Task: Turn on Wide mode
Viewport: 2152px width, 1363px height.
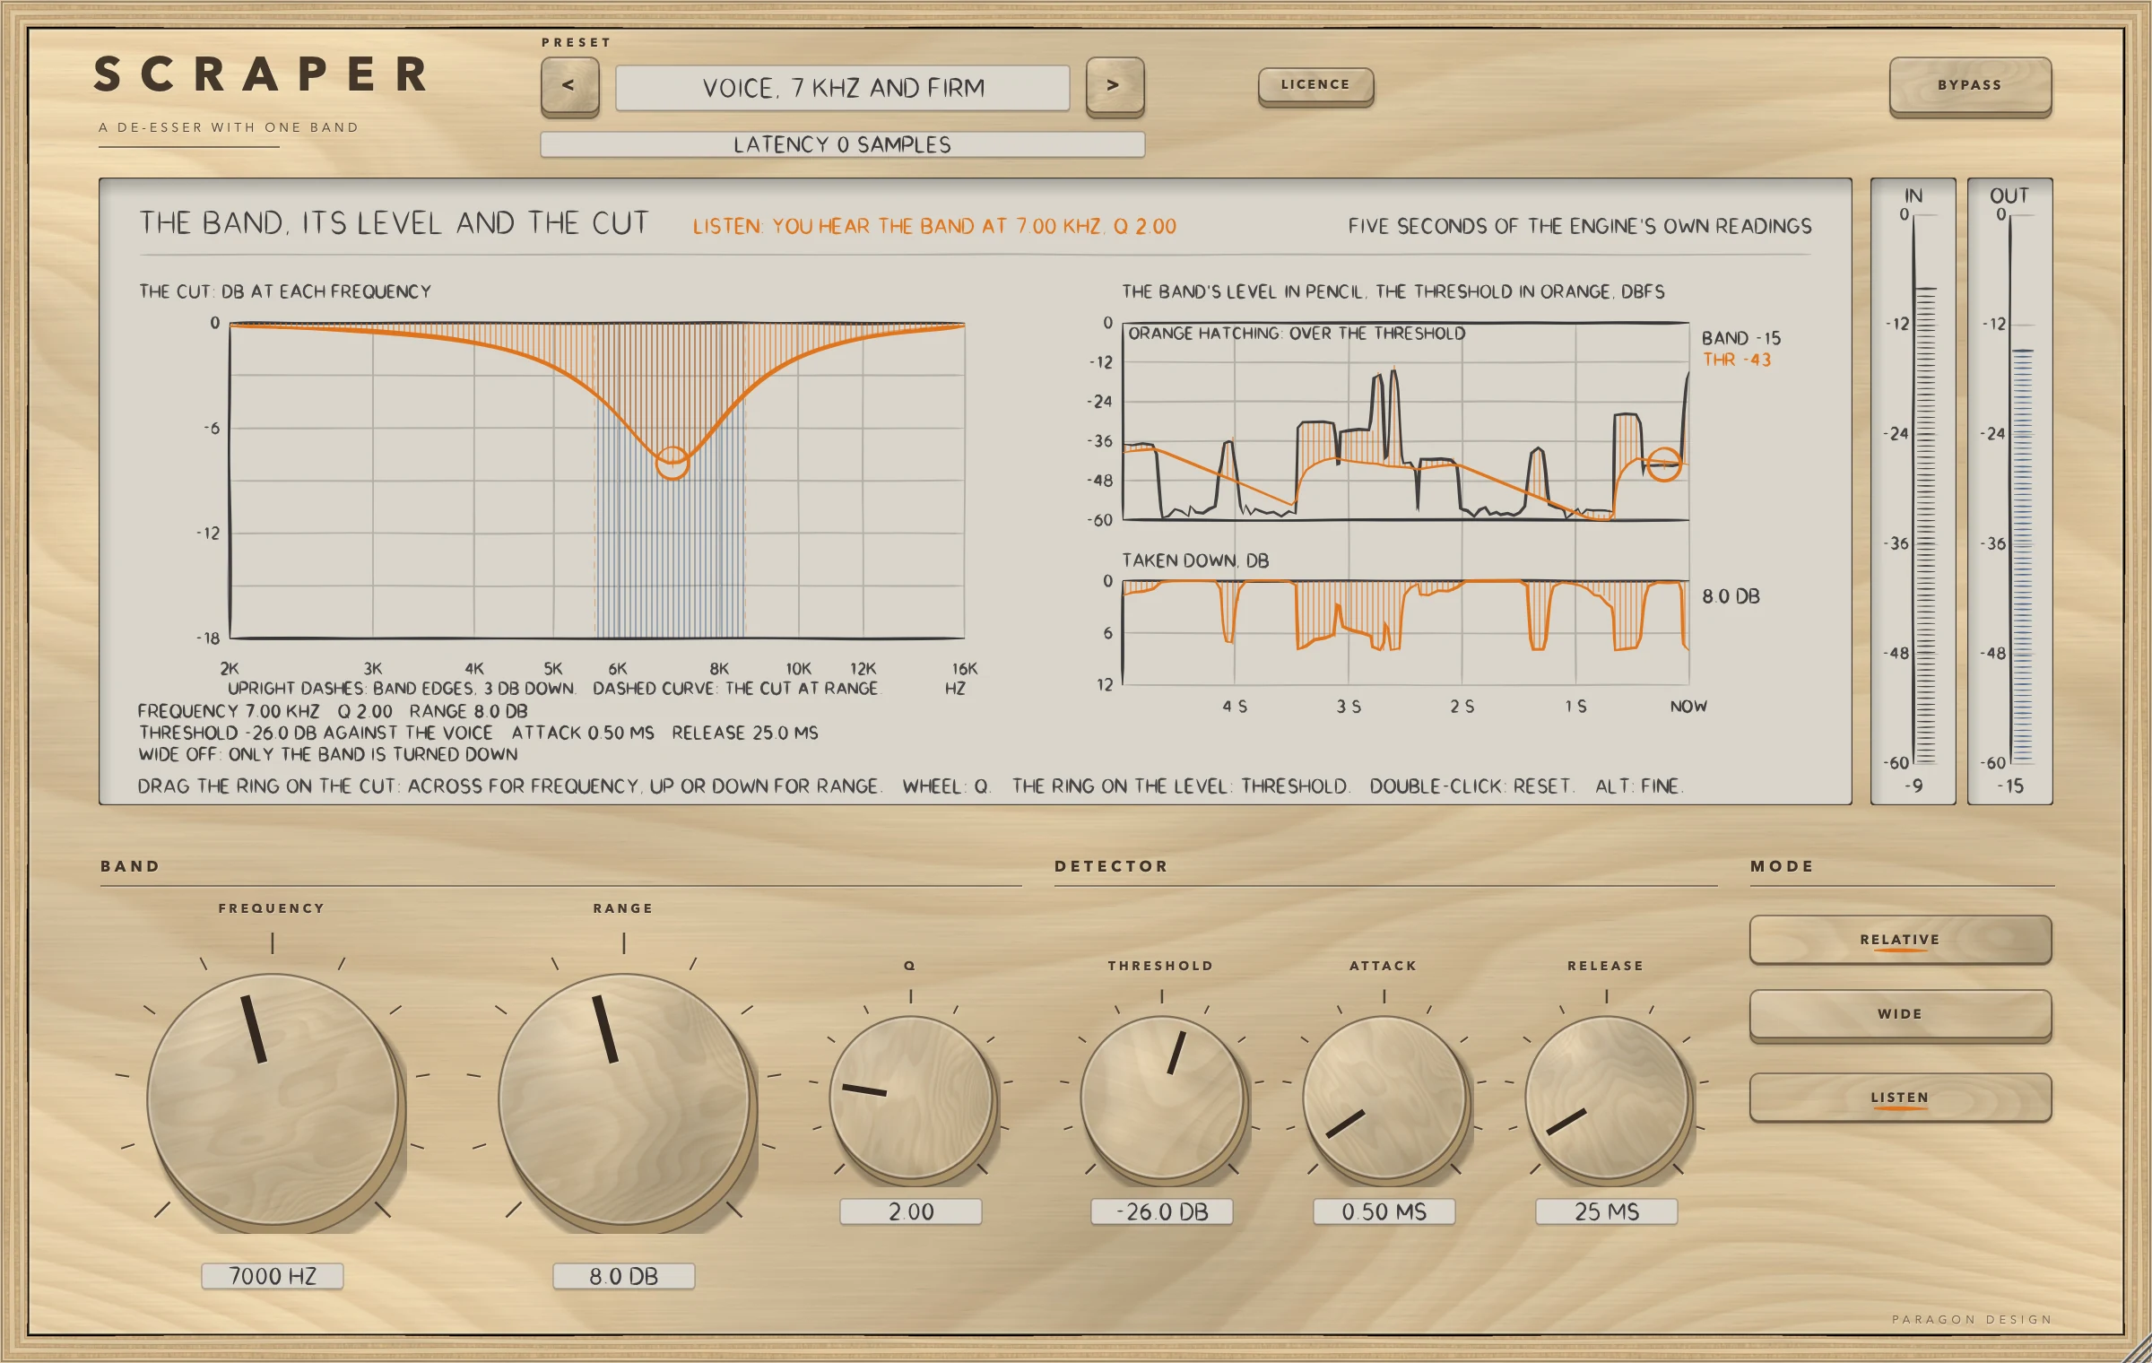Action: tap(1900, 1014)
